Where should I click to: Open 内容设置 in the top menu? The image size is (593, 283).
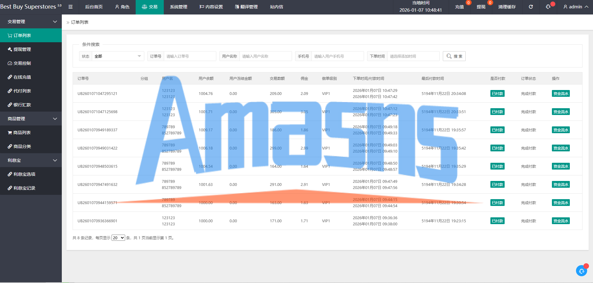point(211,7)
